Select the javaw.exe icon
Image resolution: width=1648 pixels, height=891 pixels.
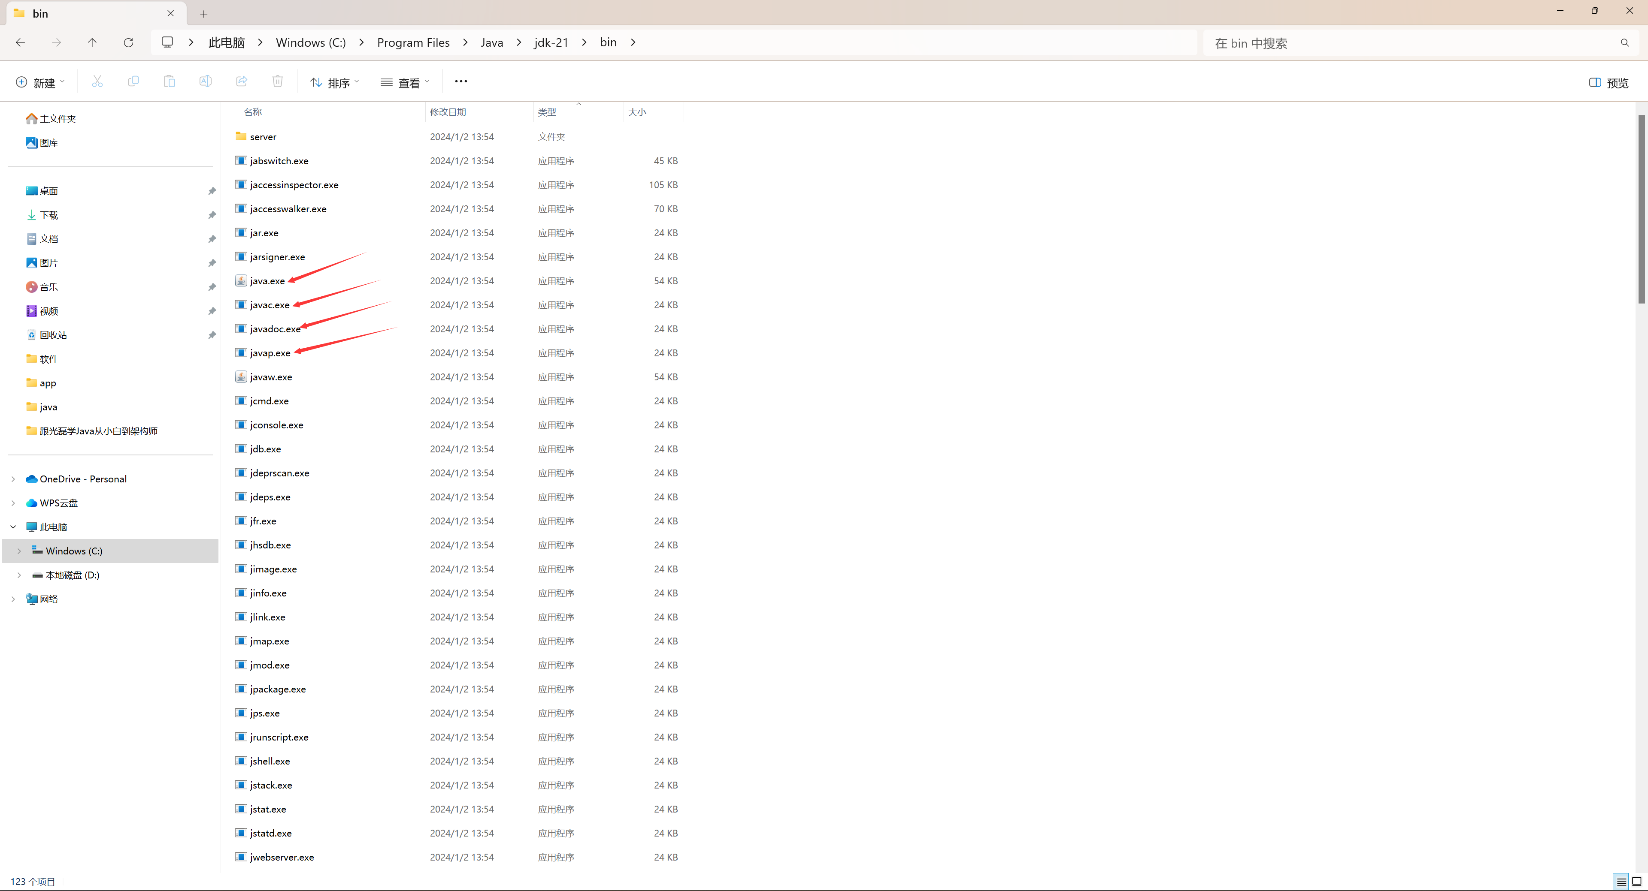click(x=240, y=376)
